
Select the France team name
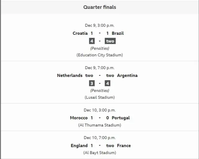click(x=124, y=146)
